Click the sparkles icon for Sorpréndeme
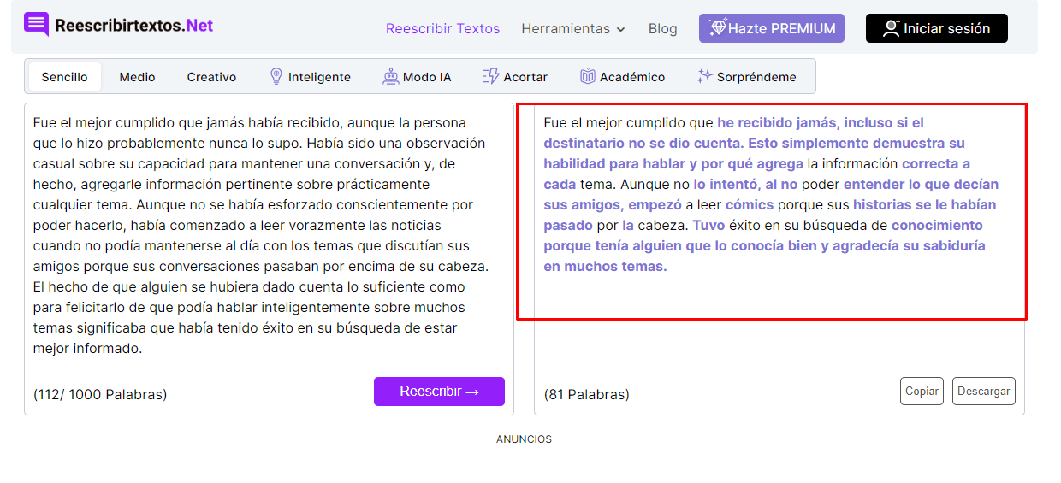The height and width of the screenshot is (483, 1061). click(x=704, y=76)
